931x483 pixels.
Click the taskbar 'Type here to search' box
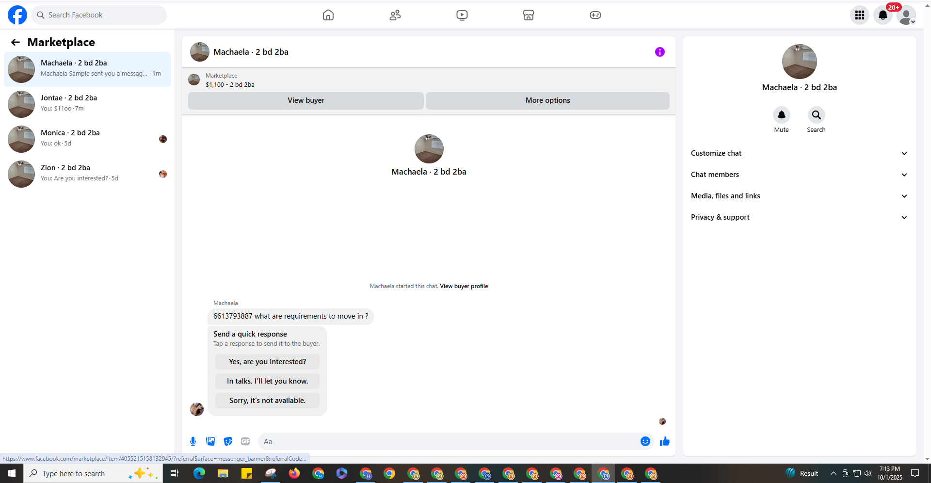coord(92,473)
